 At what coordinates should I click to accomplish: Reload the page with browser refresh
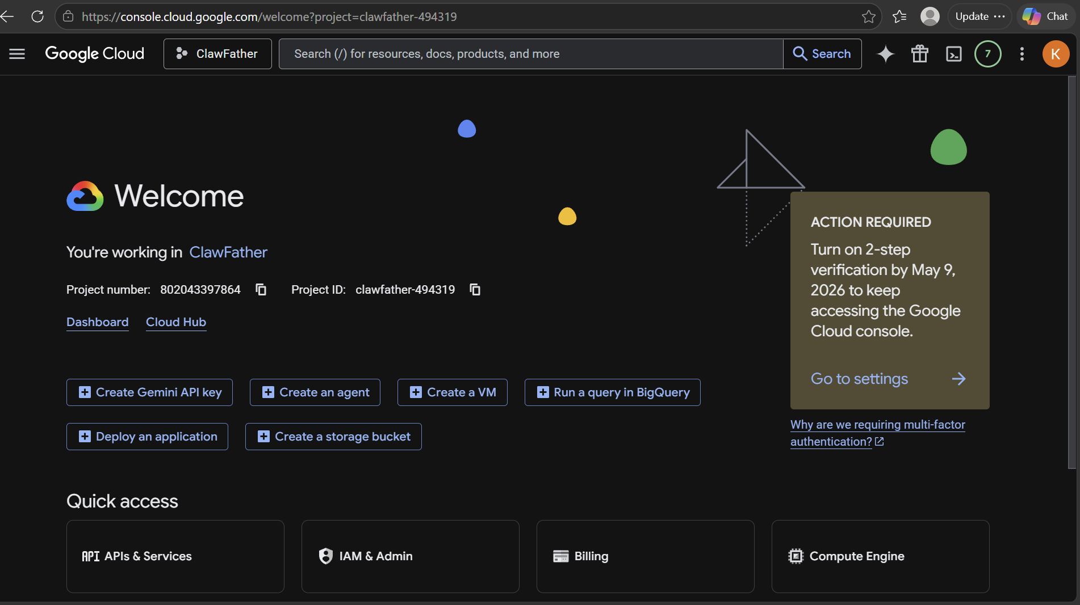(x=37, y=16)
